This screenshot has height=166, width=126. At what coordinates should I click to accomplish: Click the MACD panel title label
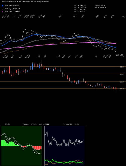[x=8, y=124]
